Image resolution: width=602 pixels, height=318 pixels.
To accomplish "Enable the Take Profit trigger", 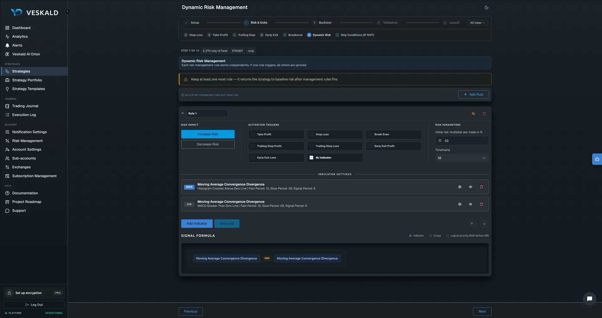I will coord(276,135).
